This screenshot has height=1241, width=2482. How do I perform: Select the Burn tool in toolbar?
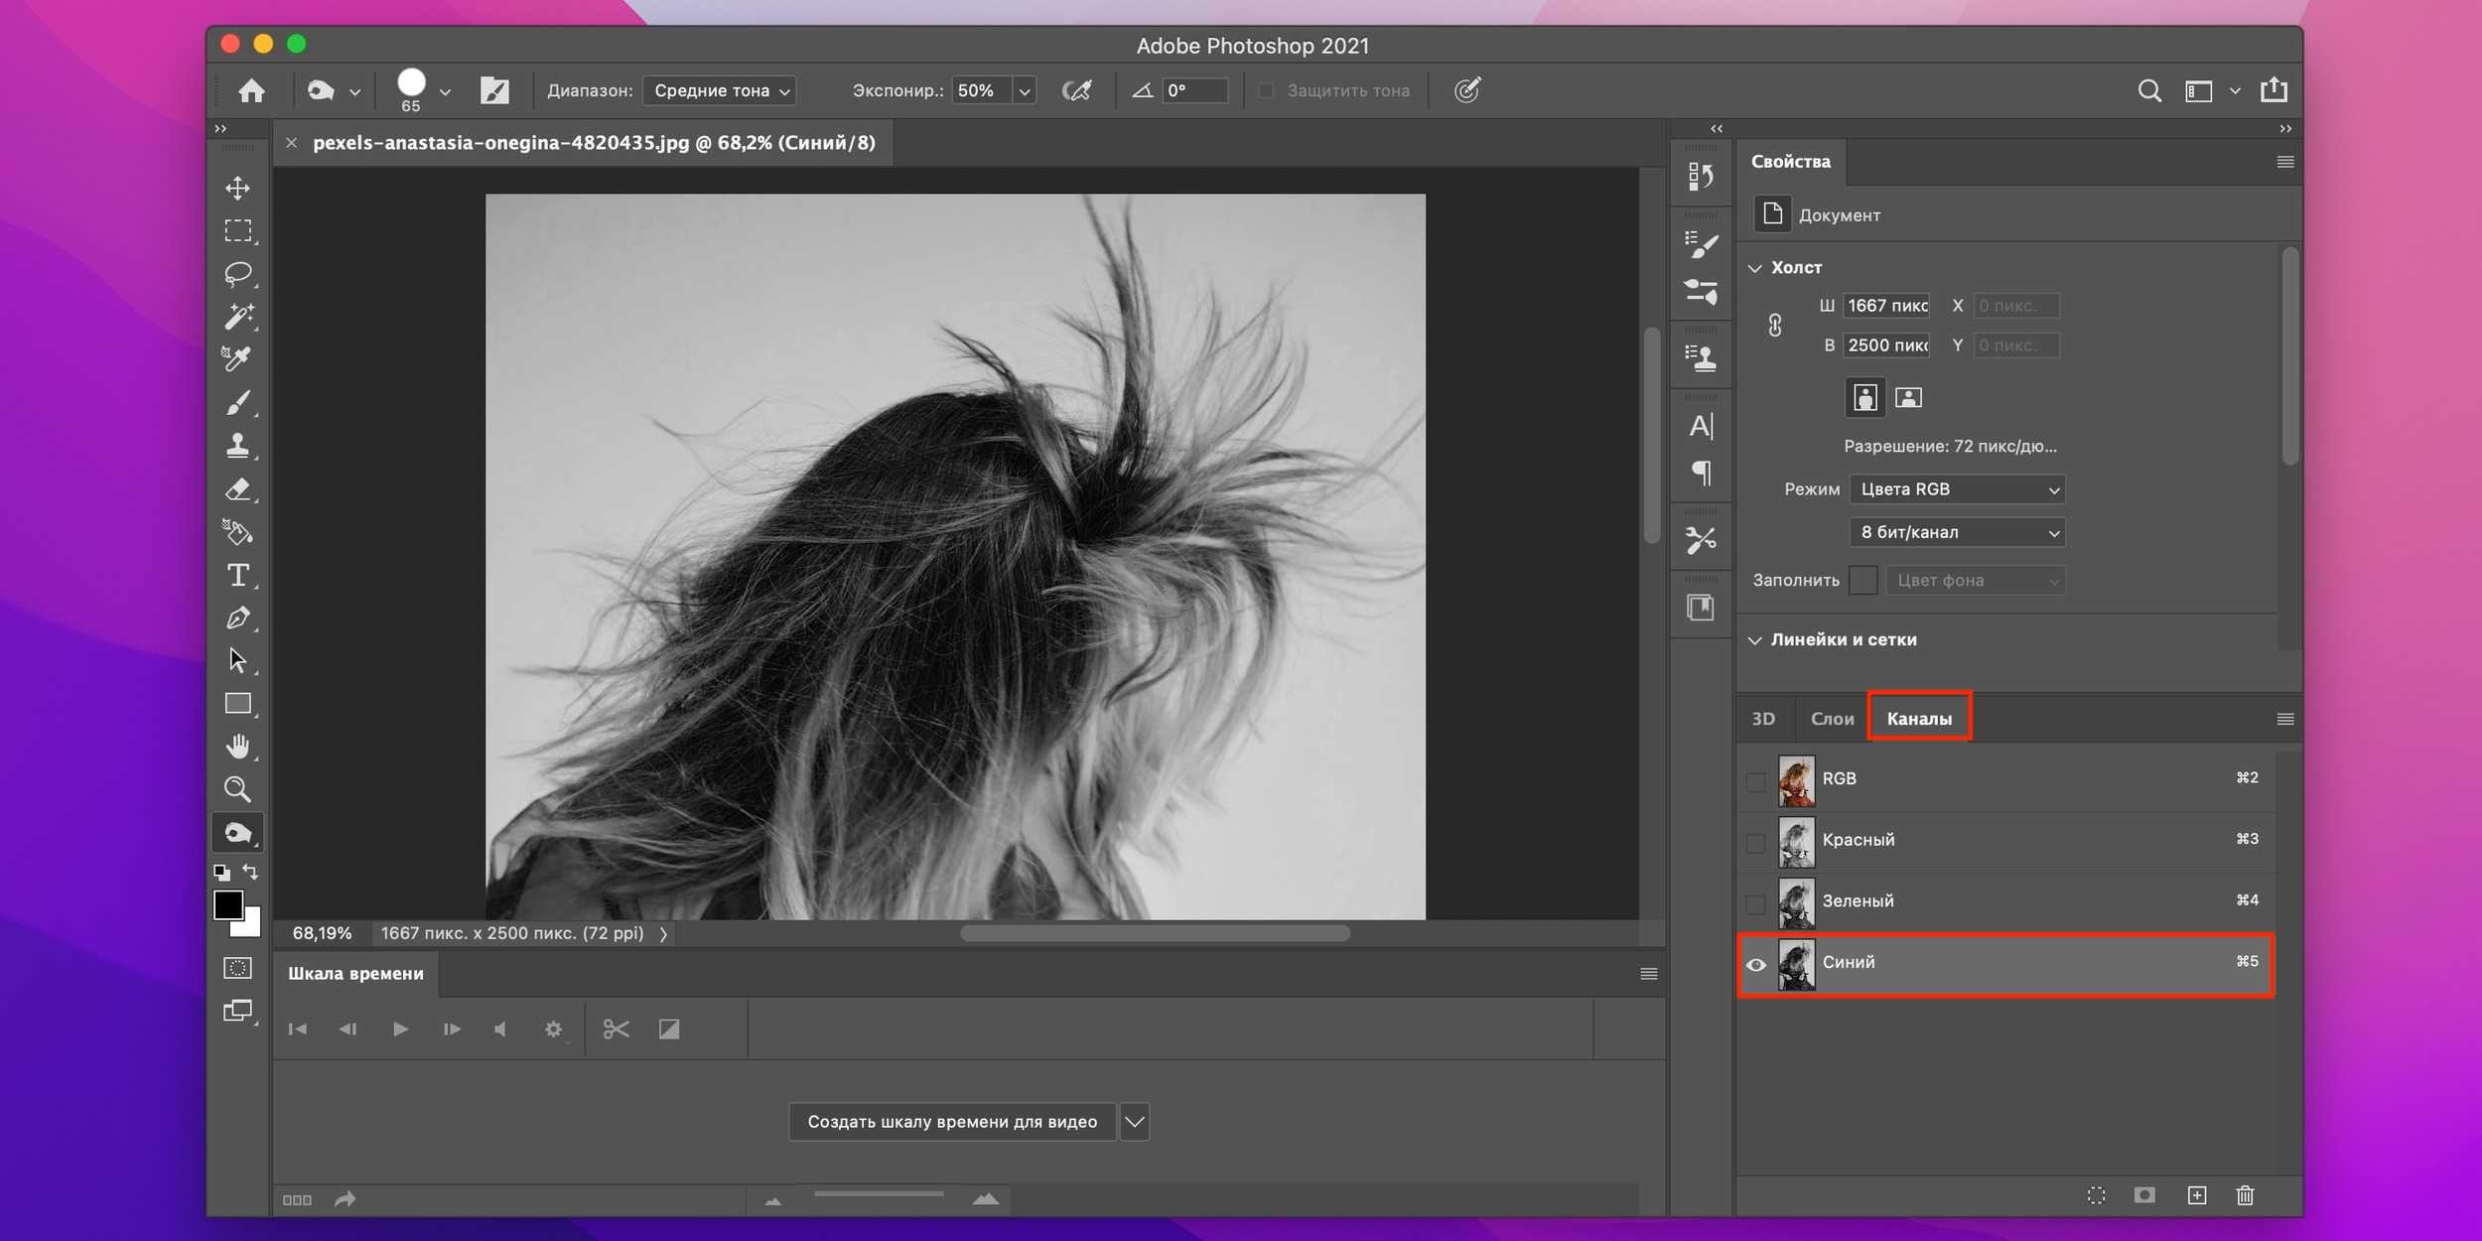pos(237,832)
